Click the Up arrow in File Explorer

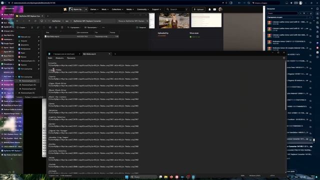(x=29, y=21)
